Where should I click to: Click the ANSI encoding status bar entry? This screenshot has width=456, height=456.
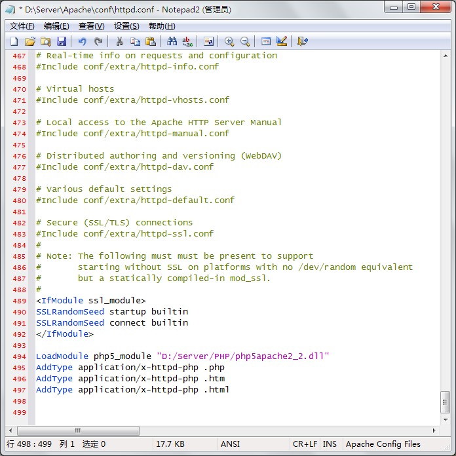coord(230,444)
